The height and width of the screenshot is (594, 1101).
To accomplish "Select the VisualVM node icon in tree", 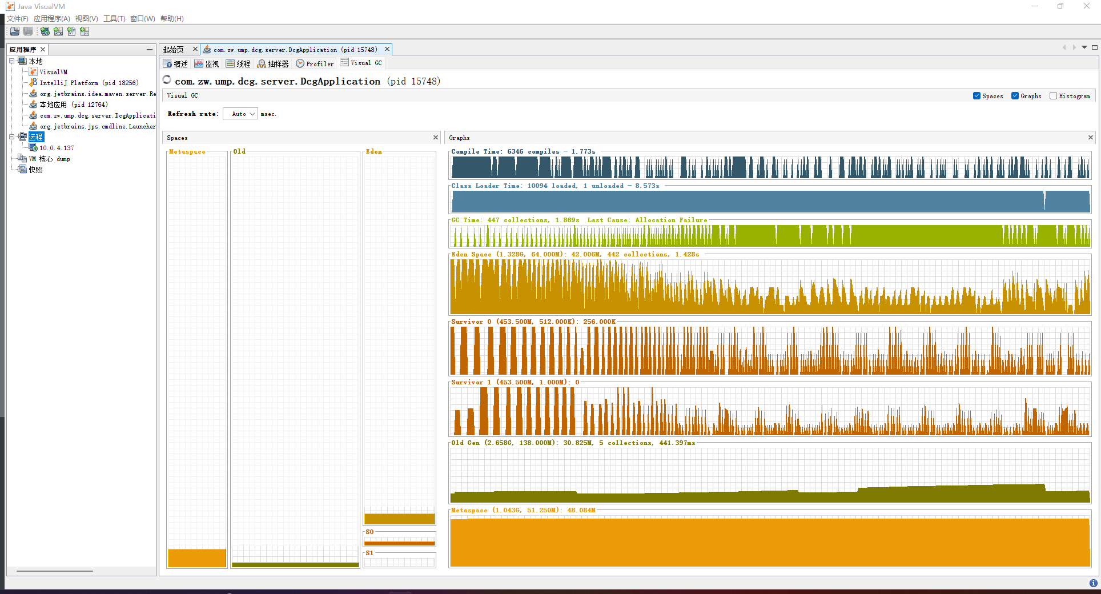I will [33, 72].
